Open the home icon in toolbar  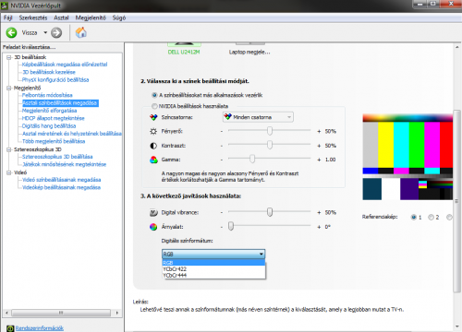click(x=81, y=32)
